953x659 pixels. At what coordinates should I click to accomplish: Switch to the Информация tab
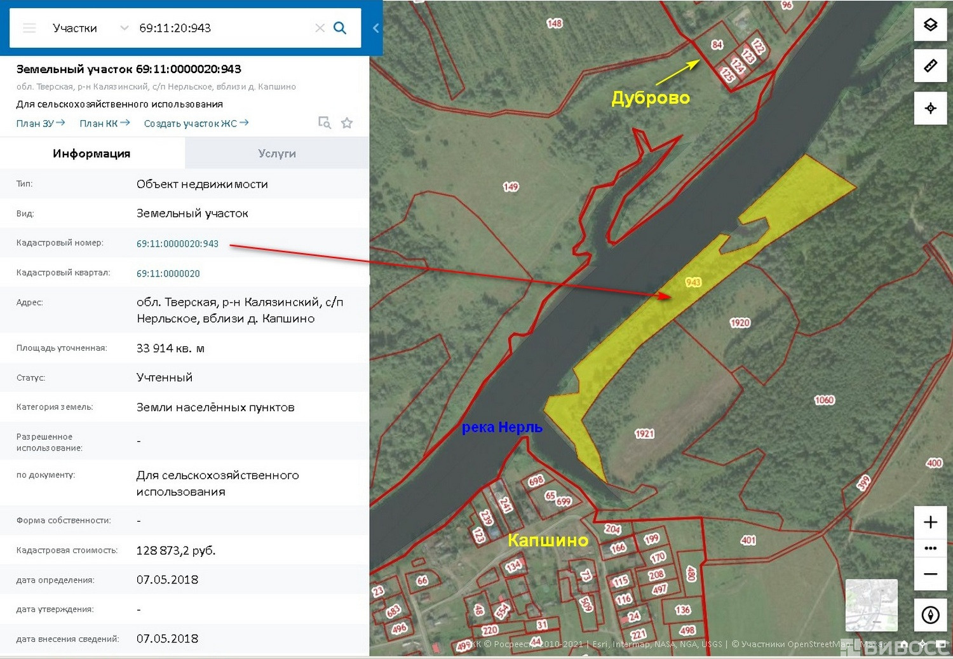(x=92, y=153)
